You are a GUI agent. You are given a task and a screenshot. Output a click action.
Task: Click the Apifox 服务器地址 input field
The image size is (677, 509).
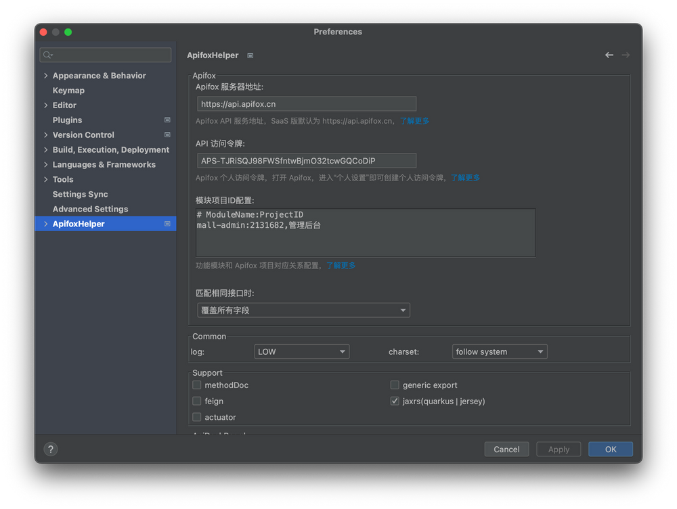(x=306, y=103)
